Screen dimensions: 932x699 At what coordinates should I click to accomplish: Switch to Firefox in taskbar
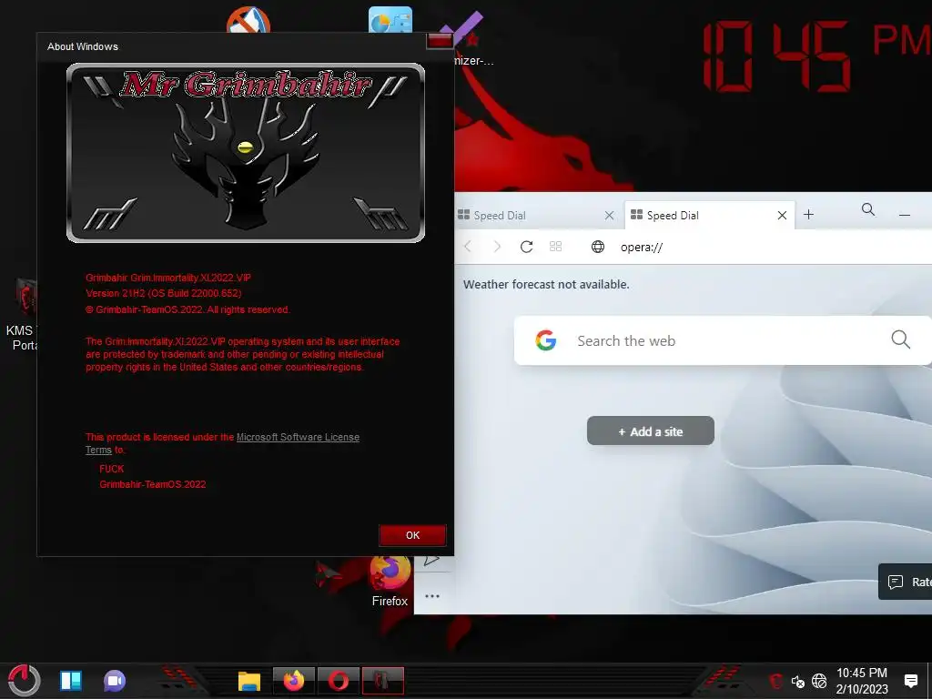point(294,680)
